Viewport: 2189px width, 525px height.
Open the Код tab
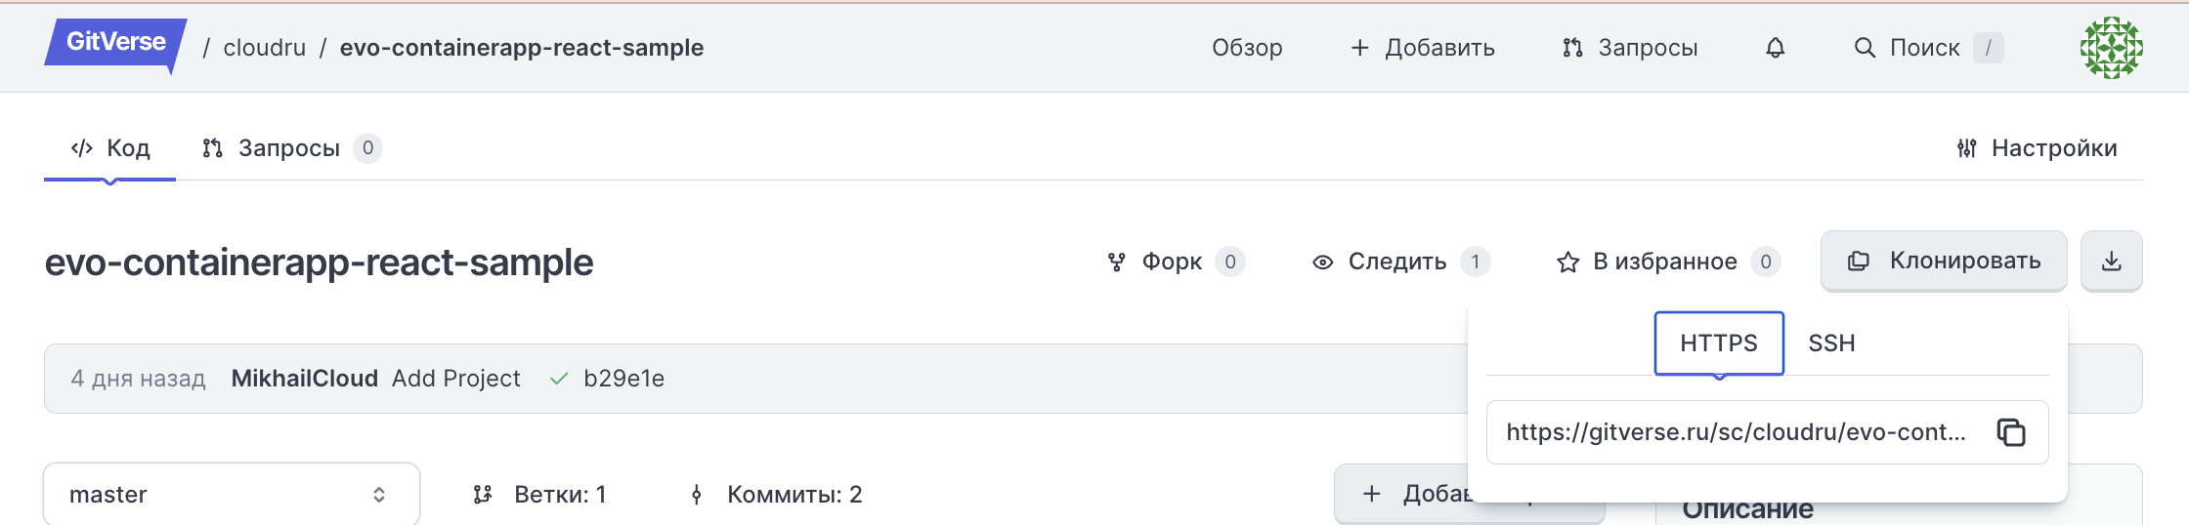(x=110, y=148)
